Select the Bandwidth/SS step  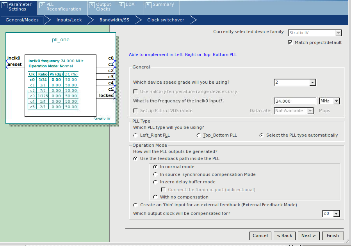(x=114, y=20)
